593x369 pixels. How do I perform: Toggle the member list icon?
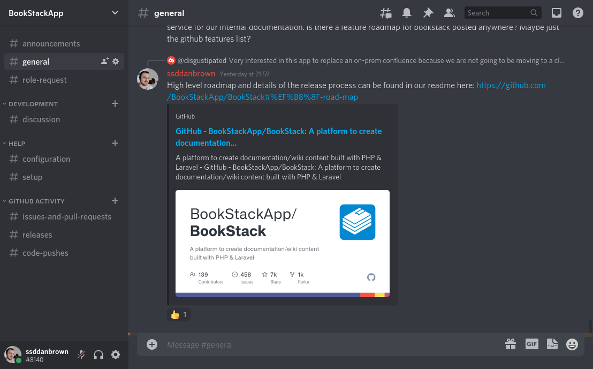(x=449, y=13)
